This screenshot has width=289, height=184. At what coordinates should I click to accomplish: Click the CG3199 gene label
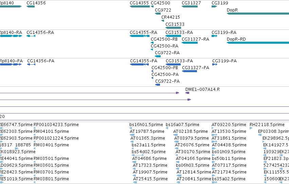tap(220, 3)
